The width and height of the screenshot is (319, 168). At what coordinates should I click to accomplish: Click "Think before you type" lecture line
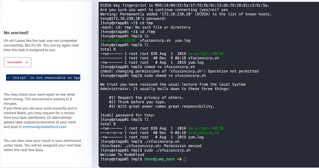pos(137,102)
